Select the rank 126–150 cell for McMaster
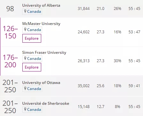 [10, 32]
